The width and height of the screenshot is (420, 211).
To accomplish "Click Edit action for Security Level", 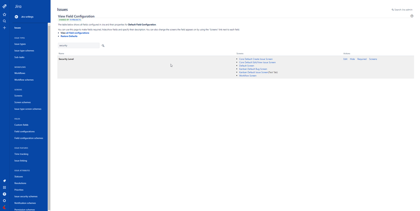I will (x=345, y=59).
